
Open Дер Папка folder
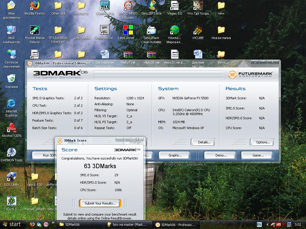pos(81,33)
